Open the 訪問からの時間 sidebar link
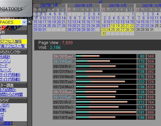 click(x=11, y=94)
